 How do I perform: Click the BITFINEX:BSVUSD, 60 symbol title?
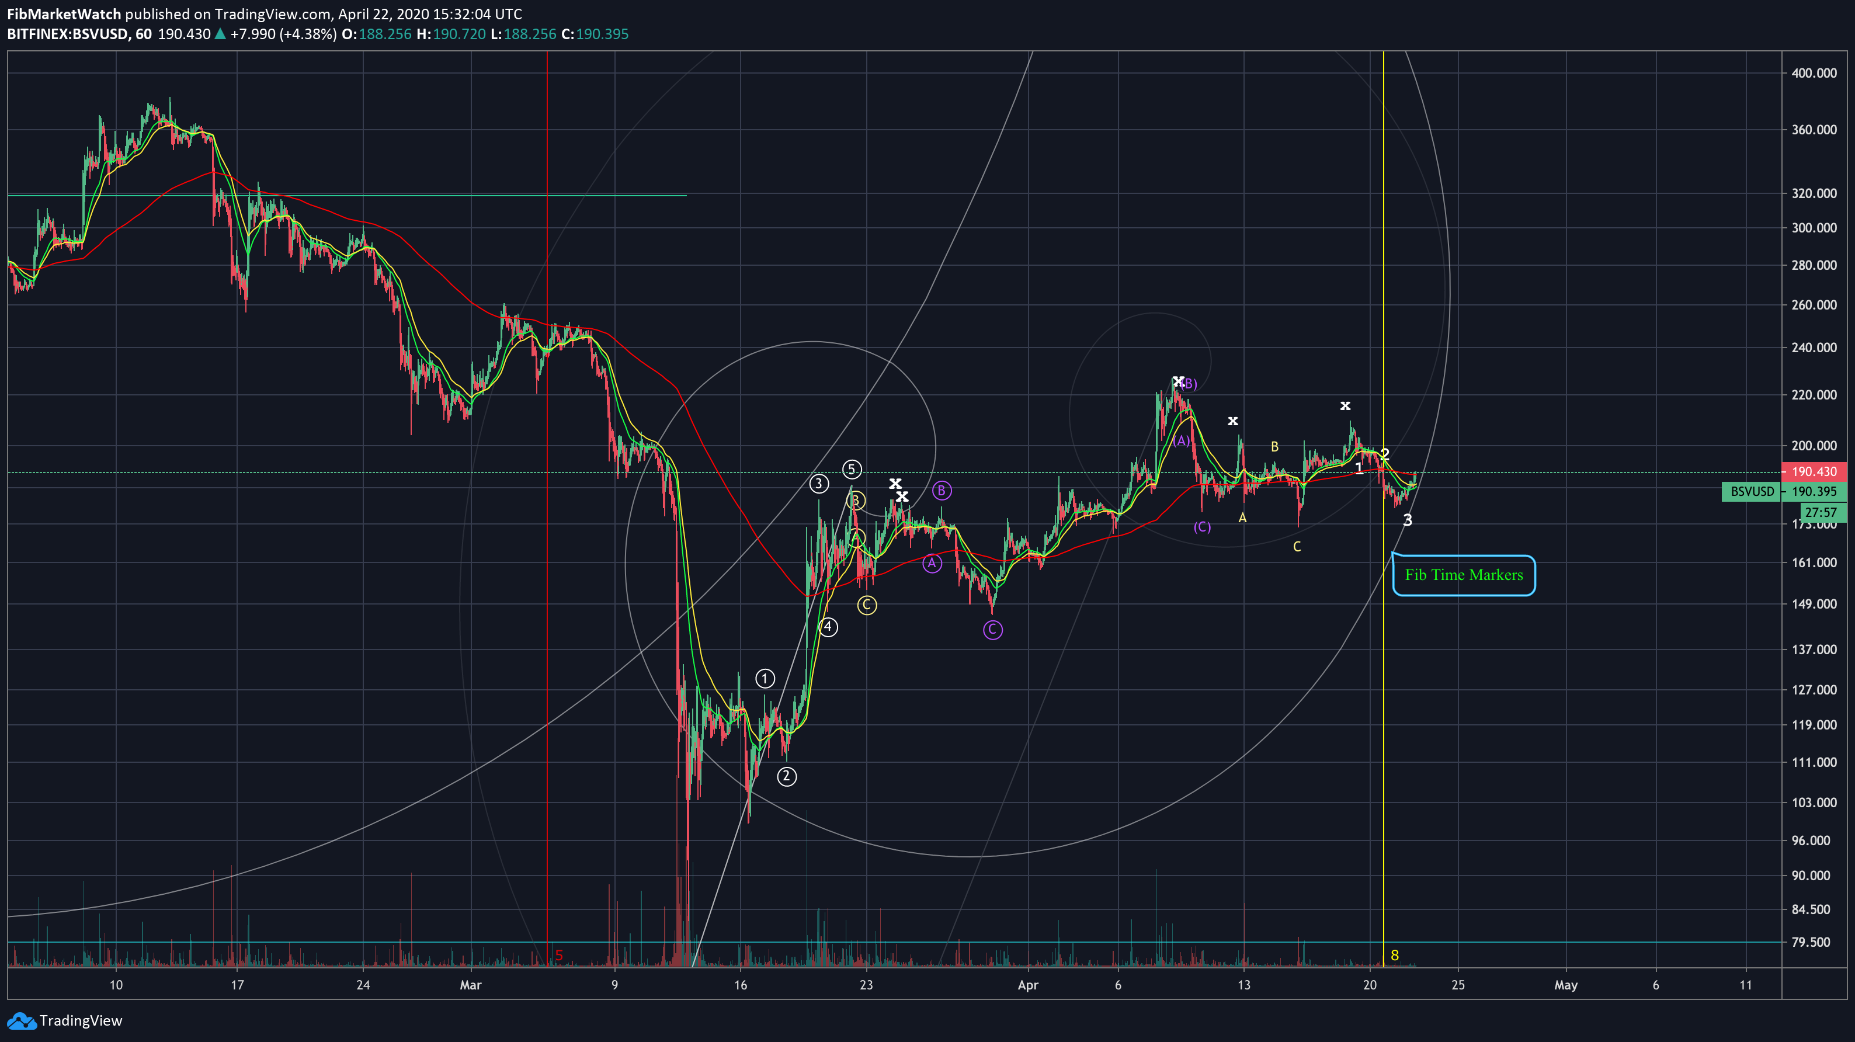pyautogui.click(x=79, y=34)
